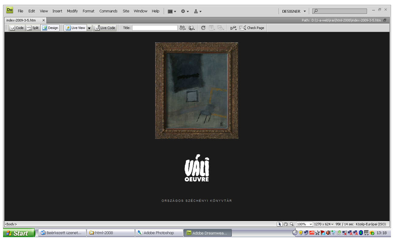This screenshot has height=242, width=394.
Task: Open the Commands menu
Action: coord(108,11)
